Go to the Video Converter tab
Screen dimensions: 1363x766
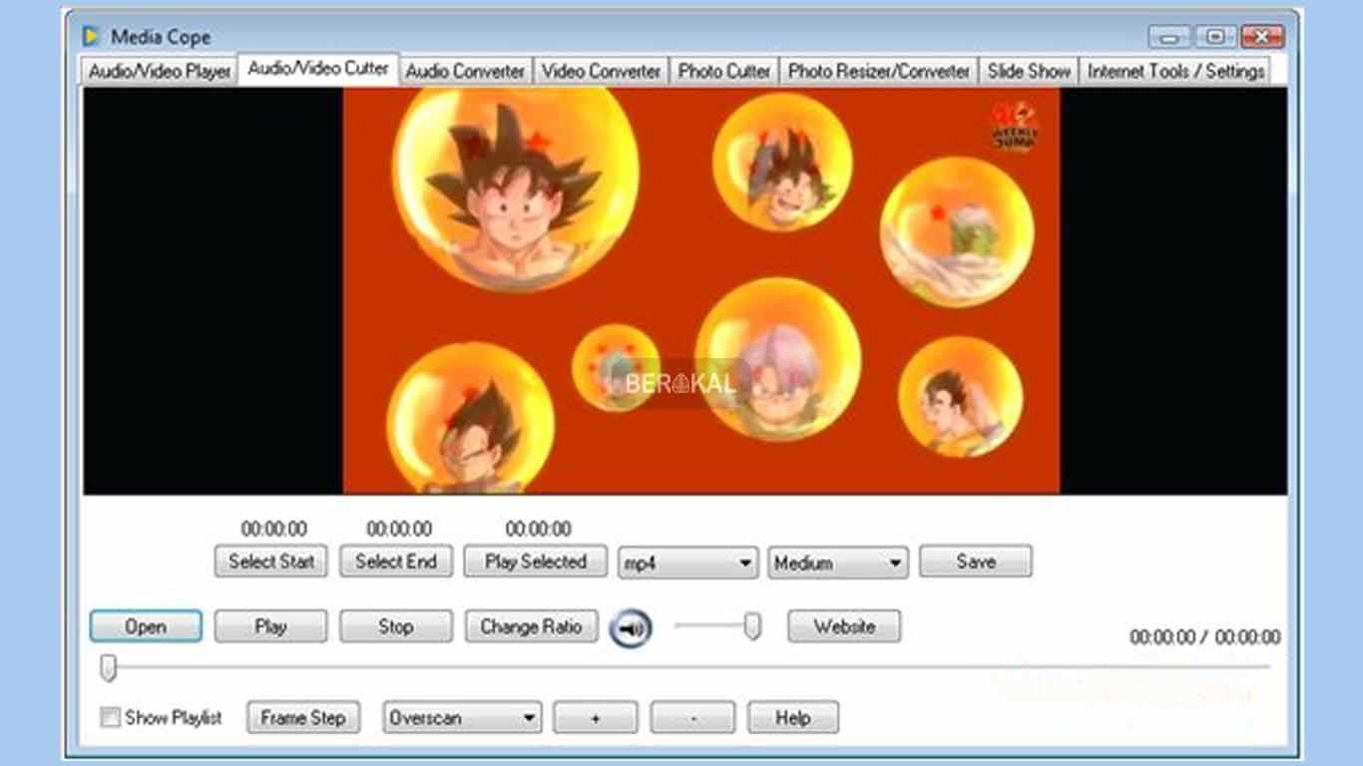601,72
